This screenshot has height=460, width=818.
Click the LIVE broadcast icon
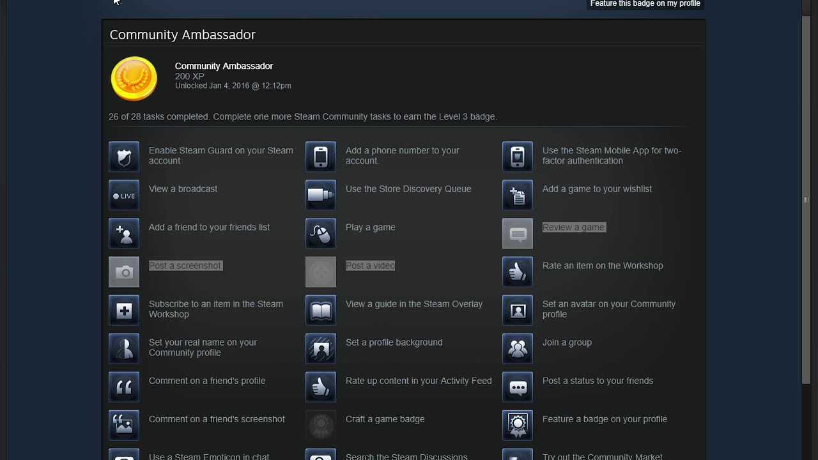124,195
